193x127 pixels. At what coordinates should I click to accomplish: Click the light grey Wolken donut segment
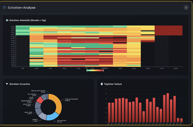tap(43, 116)
